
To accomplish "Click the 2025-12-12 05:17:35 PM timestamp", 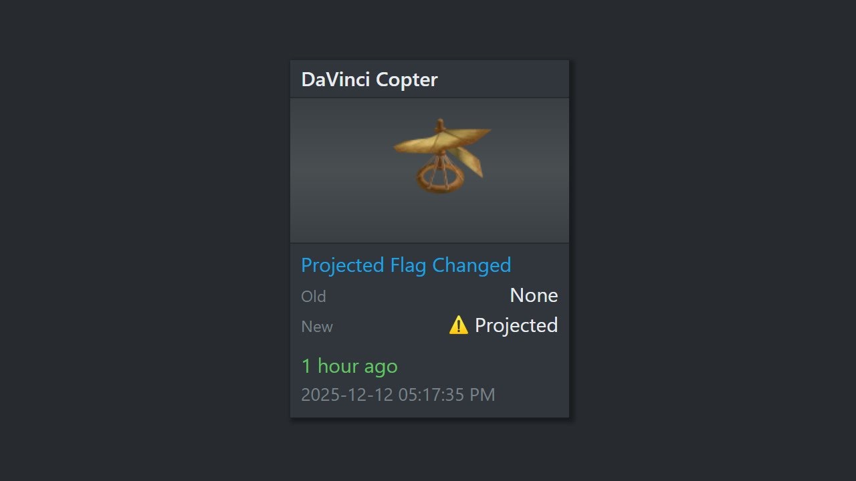I will (398, 395).
